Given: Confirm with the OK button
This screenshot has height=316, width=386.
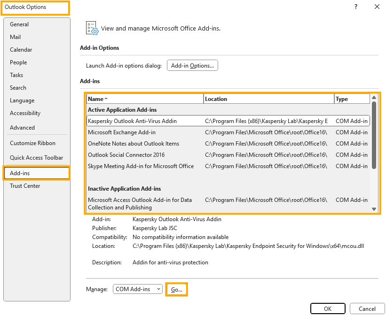Looking at the screenshot, I should click(328, 308).
